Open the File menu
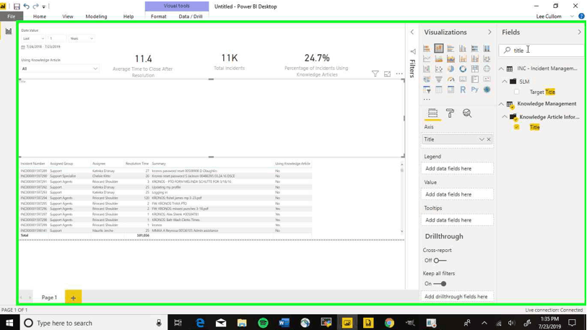Viewport: 587px width, 330px height. 12,17
